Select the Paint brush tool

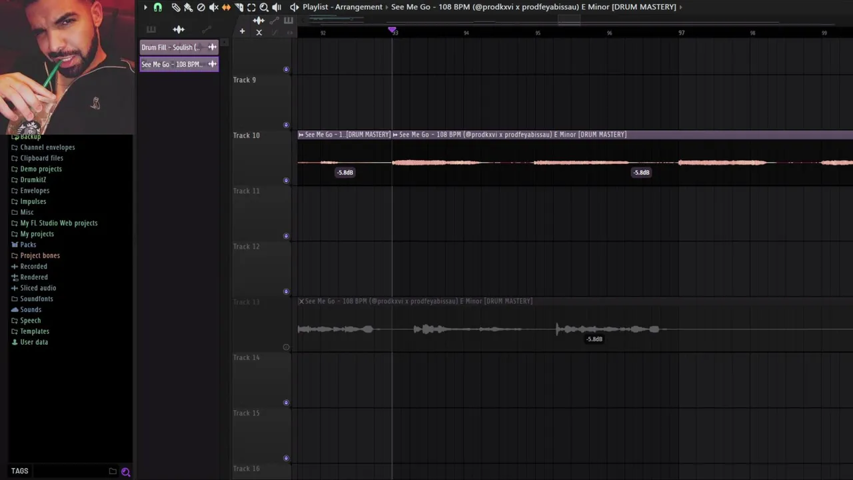(189, 7)
